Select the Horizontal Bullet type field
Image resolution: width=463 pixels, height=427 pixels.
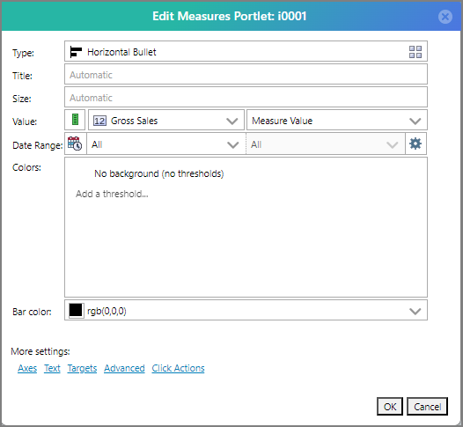coord(246,51)
